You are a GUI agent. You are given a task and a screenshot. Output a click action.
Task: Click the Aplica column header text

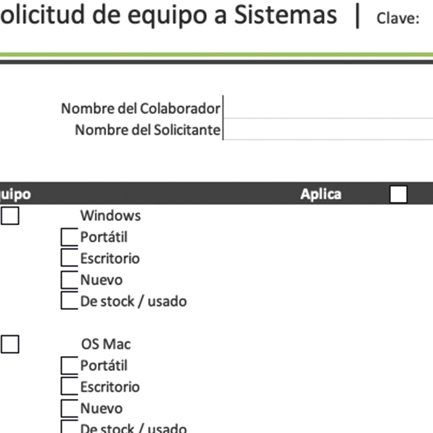click(x=321, y=194)
